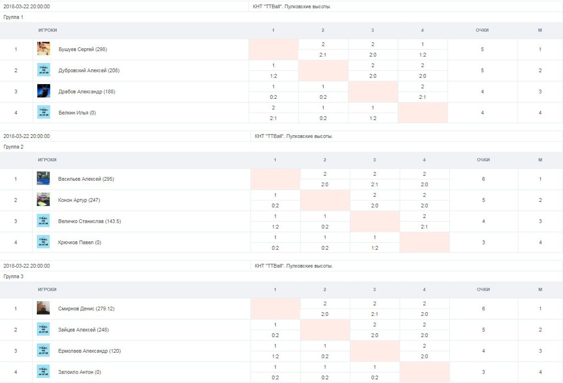Click Крючков Павел's placeholder avatar icon
Screen dimensions: 563x383
43,242
